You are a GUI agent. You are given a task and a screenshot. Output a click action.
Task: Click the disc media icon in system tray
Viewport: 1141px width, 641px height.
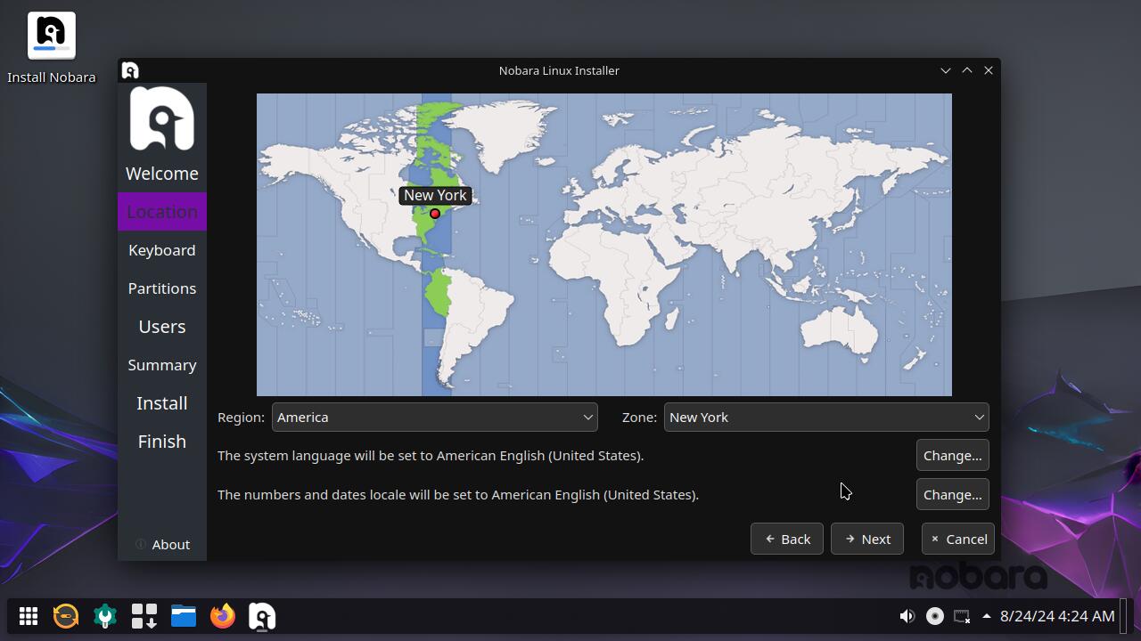[935, 616]
